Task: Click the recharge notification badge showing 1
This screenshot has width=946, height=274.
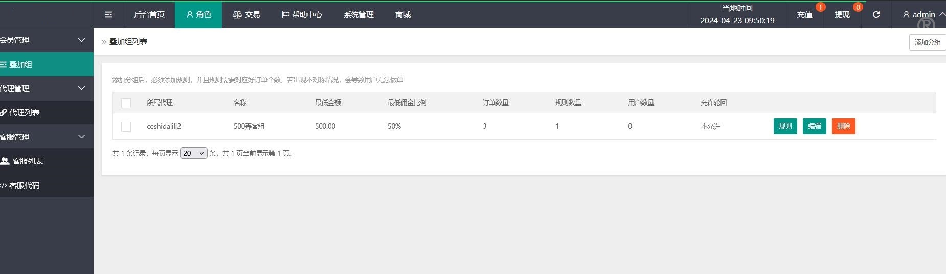Action: coord(820,7)
